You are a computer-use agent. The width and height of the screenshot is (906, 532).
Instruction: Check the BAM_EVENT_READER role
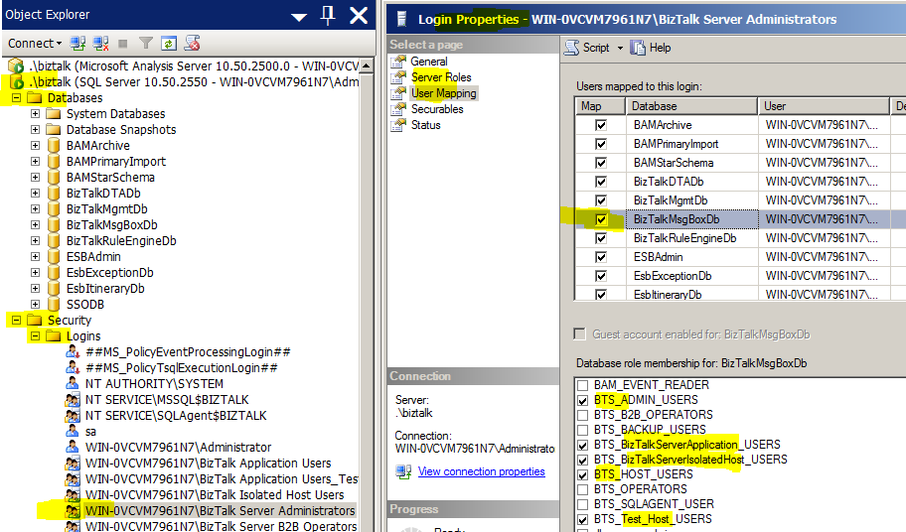click(582, 385)
